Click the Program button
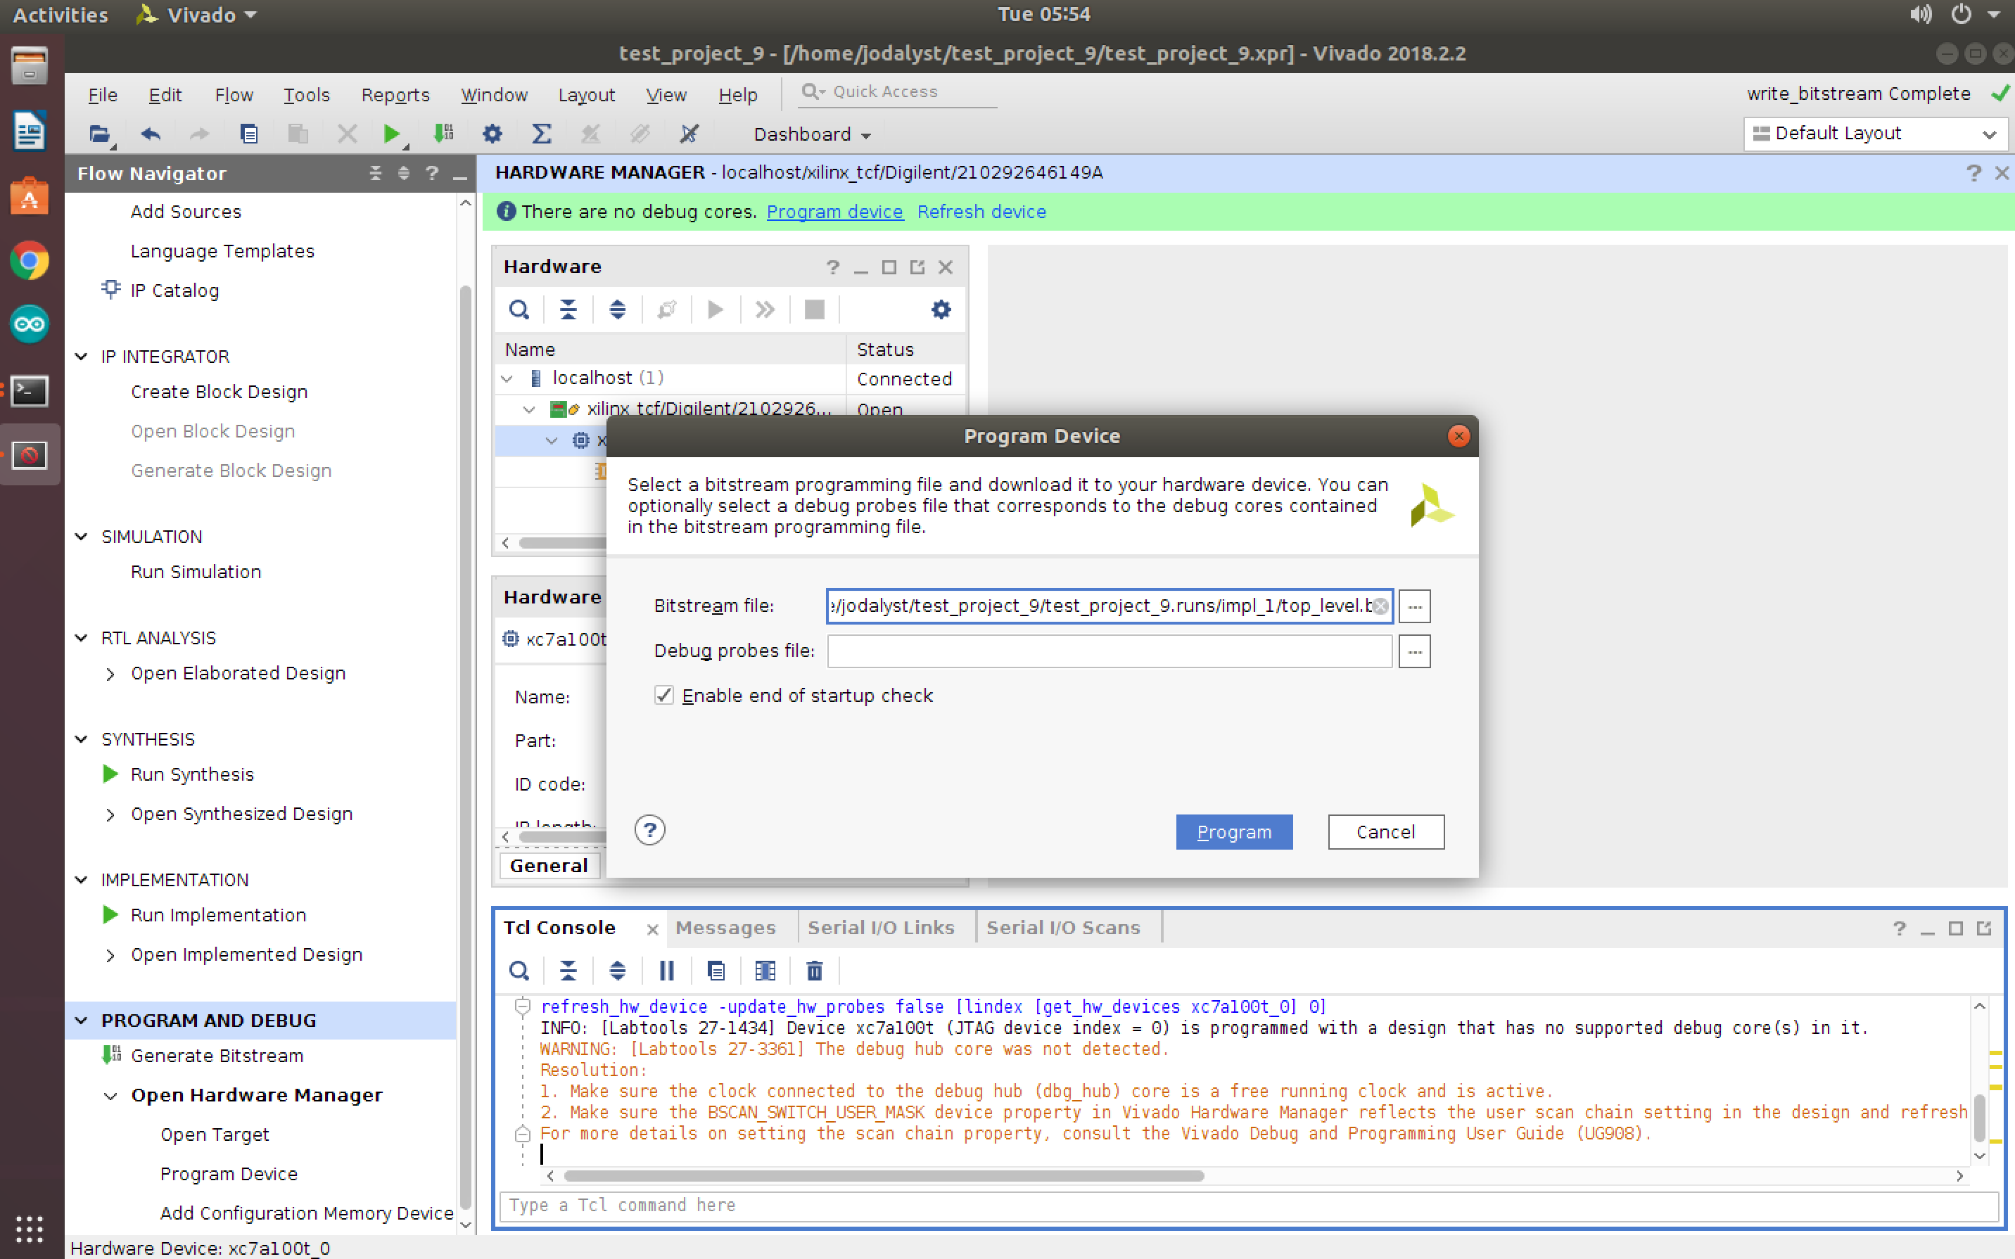The image size is (2015, 1259). coord(1233,832)
